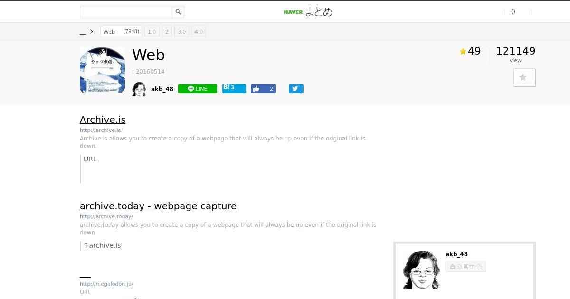This screenshot has width=570, height=299.
Task: Focus the search input field
Action: coord(126,12)
